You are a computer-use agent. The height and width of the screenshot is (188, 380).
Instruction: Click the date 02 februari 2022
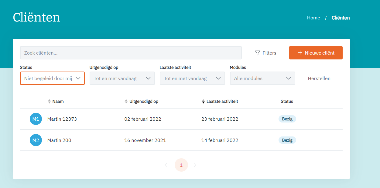(x=143, y=119)
